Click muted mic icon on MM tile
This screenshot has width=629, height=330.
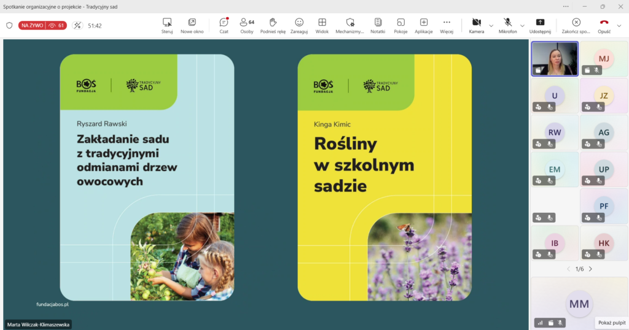pos(560,323)
